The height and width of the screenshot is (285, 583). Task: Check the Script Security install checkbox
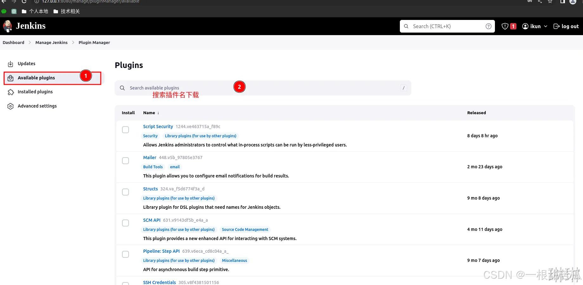pyautogui.click(x=125, y=130)
